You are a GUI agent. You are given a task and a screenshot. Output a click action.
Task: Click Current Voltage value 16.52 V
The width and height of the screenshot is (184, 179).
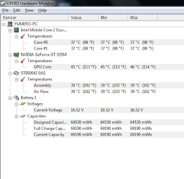coord(77,110)
